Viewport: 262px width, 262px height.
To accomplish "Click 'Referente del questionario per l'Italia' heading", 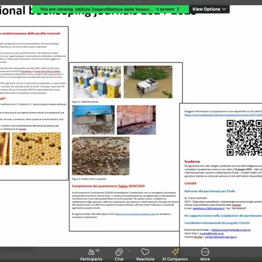I will (210, 191).
